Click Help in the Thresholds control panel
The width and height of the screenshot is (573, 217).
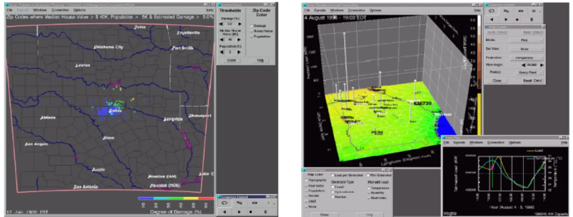tap(261, 60)
